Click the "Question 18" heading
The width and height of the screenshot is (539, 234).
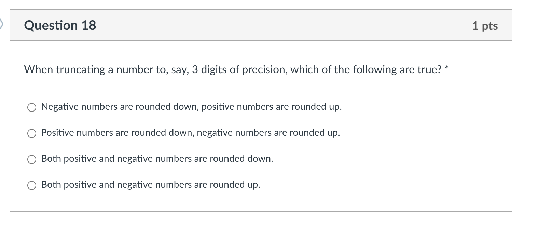point(59,25)
